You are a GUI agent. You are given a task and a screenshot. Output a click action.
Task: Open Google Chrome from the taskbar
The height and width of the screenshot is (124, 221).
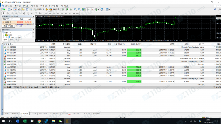[x=39, y=121]
